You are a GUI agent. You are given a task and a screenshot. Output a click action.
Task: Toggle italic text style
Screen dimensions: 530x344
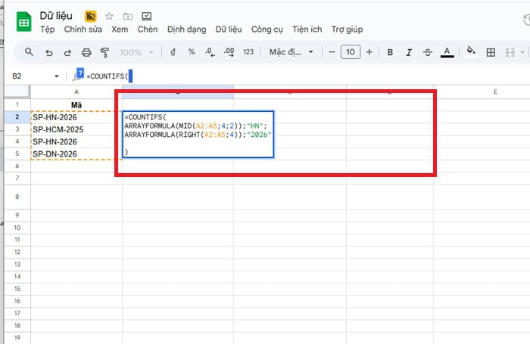[409, 52]
